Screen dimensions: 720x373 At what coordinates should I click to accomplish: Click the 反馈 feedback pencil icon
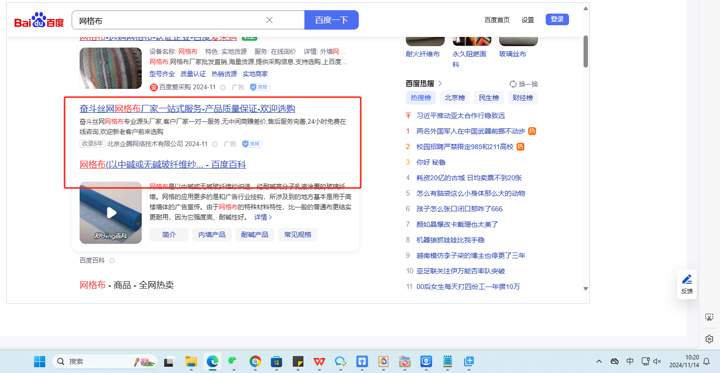tap(687, 279)
